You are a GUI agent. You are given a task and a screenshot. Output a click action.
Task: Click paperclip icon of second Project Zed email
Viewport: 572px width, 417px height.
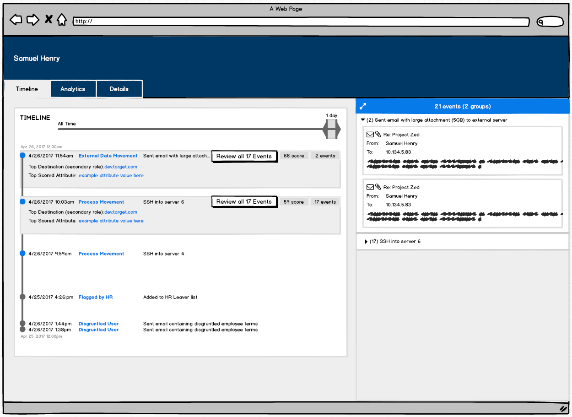click(378, 187)
